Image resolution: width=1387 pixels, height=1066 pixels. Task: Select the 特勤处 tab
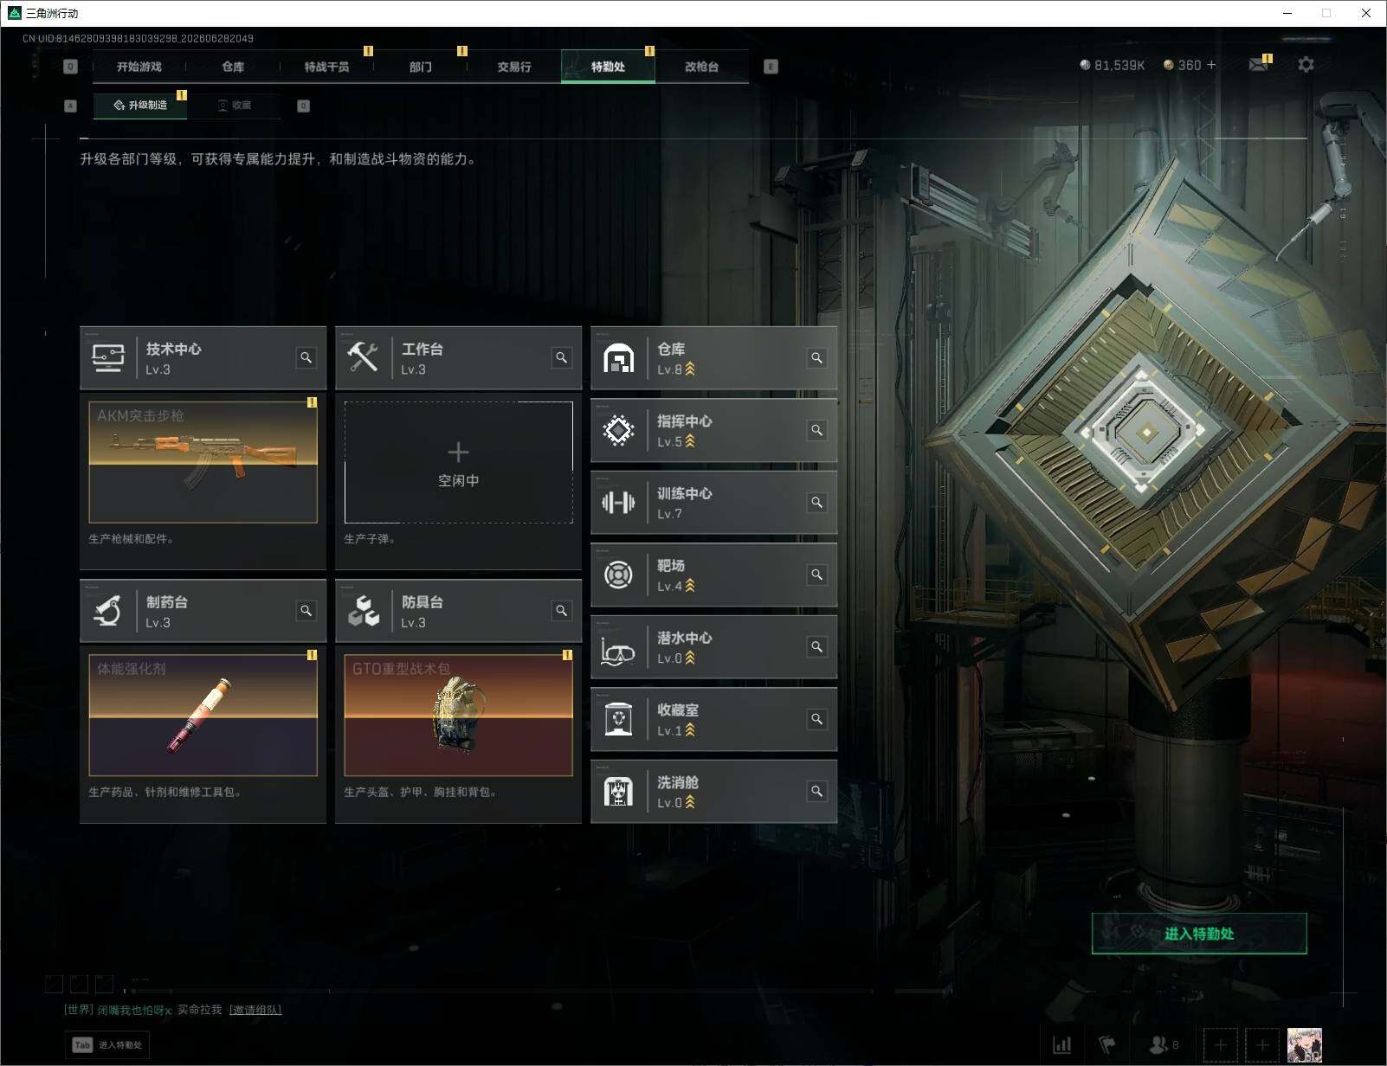[608, 67]
